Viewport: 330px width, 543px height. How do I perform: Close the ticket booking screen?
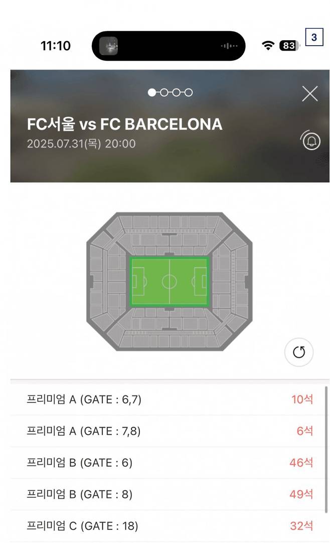pyautogui.click(x=309, y=93)
